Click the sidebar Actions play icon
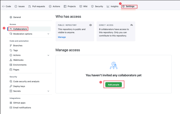The height and width of the screenshot is (114, 180). point(11,55)
